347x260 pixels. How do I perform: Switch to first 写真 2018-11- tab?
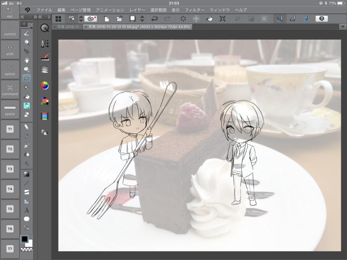68,27
